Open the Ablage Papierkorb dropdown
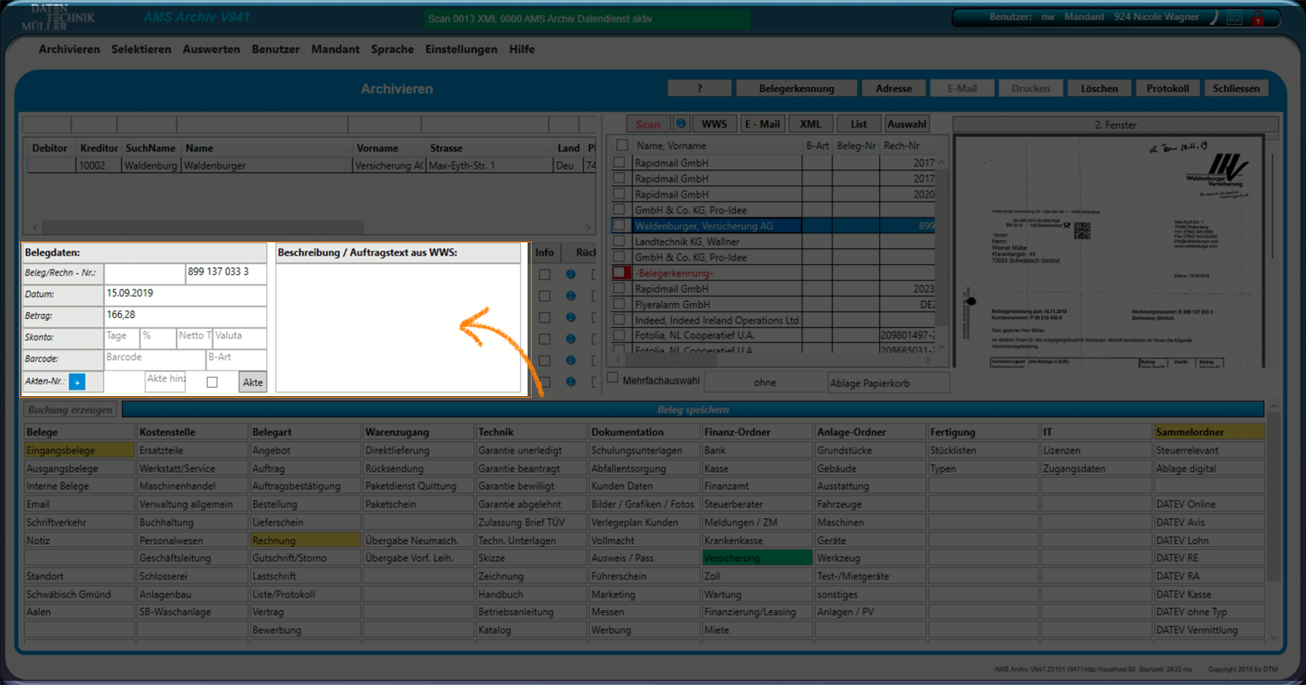The width and height of the screenshot is (1306, 685). tap(887, 383)
